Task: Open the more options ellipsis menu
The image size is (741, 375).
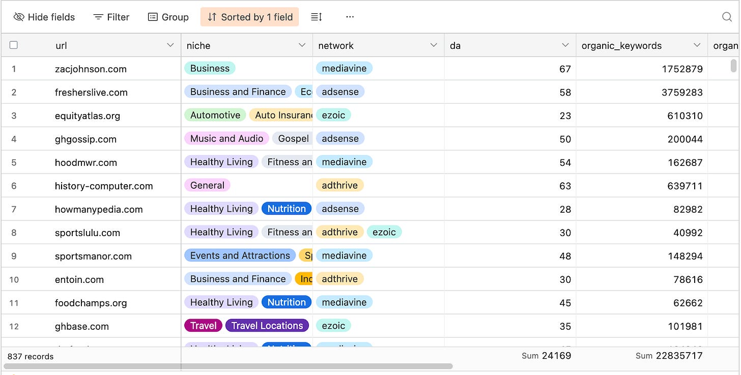Action: coord(350,17)
